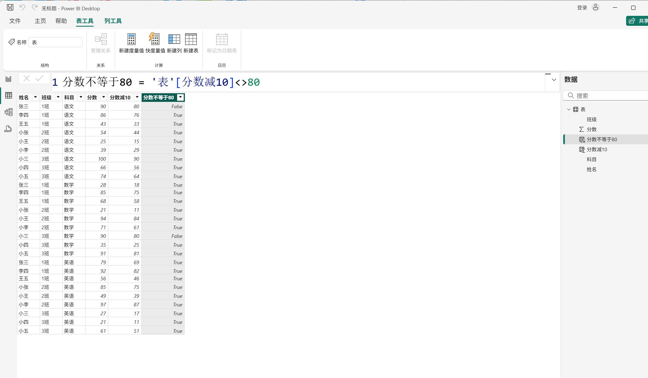Image resolution: width=648 pixels, height=378 pixels.
Task: Open the 主页 ribbon tab
Action: click(40, 21)
